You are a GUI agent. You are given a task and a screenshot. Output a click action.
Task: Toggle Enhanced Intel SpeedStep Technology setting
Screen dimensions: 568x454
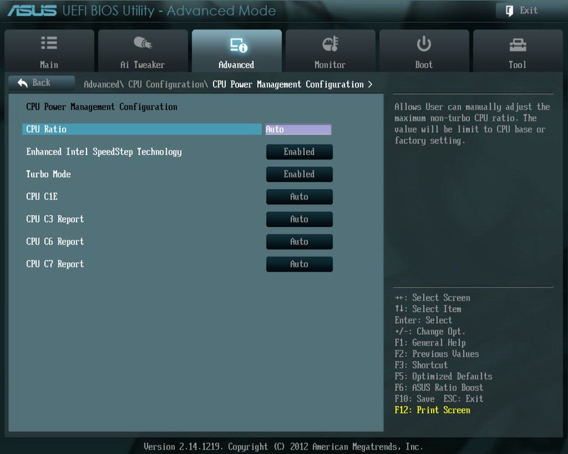point(299,151)
